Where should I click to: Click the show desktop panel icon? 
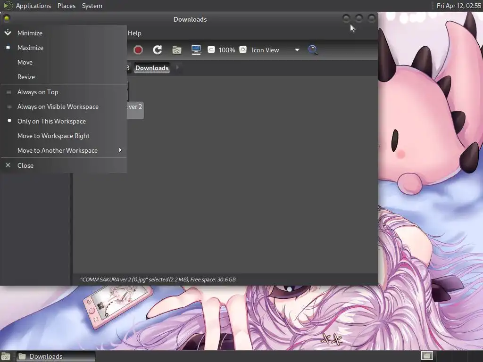point(6,356)
